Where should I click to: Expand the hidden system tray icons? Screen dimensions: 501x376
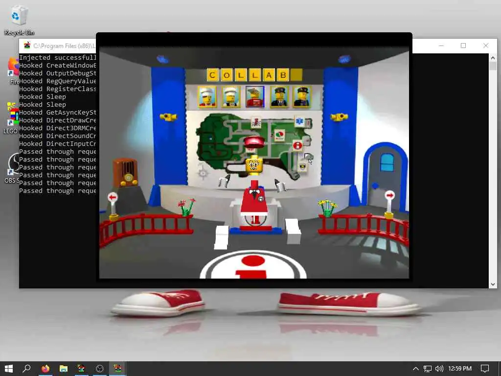pos(415,369)
